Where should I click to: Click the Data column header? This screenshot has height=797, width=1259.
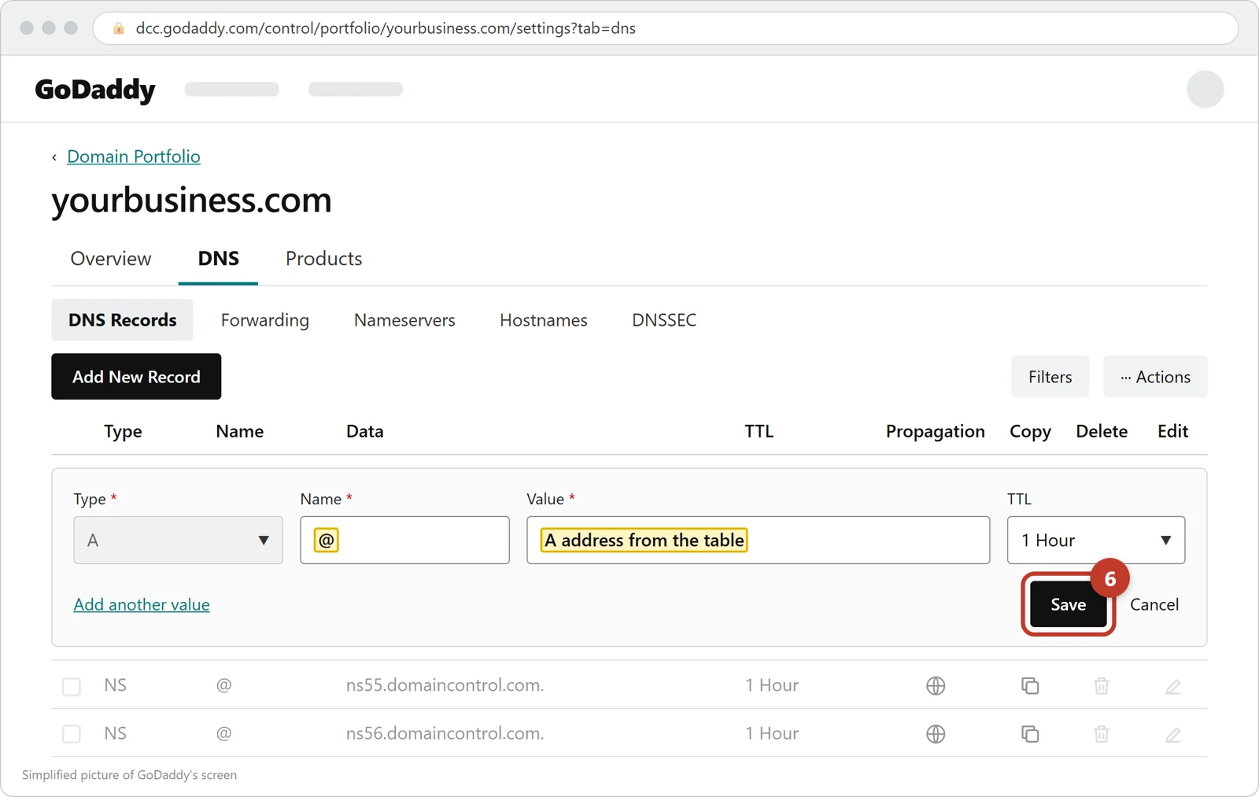[365, 431]
